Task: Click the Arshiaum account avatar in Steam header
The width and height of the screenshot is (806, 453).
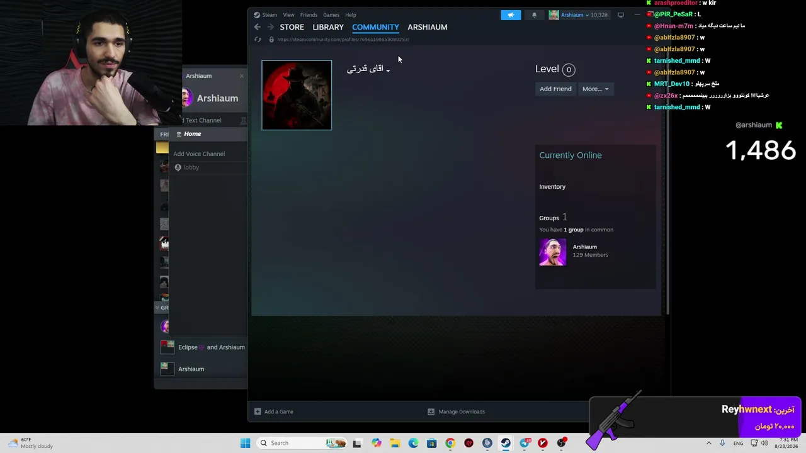Action: (553, 15)
